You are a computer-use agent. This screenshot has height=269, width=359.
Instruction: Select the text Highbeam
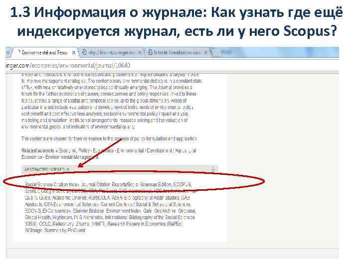(x=62, y=217)
